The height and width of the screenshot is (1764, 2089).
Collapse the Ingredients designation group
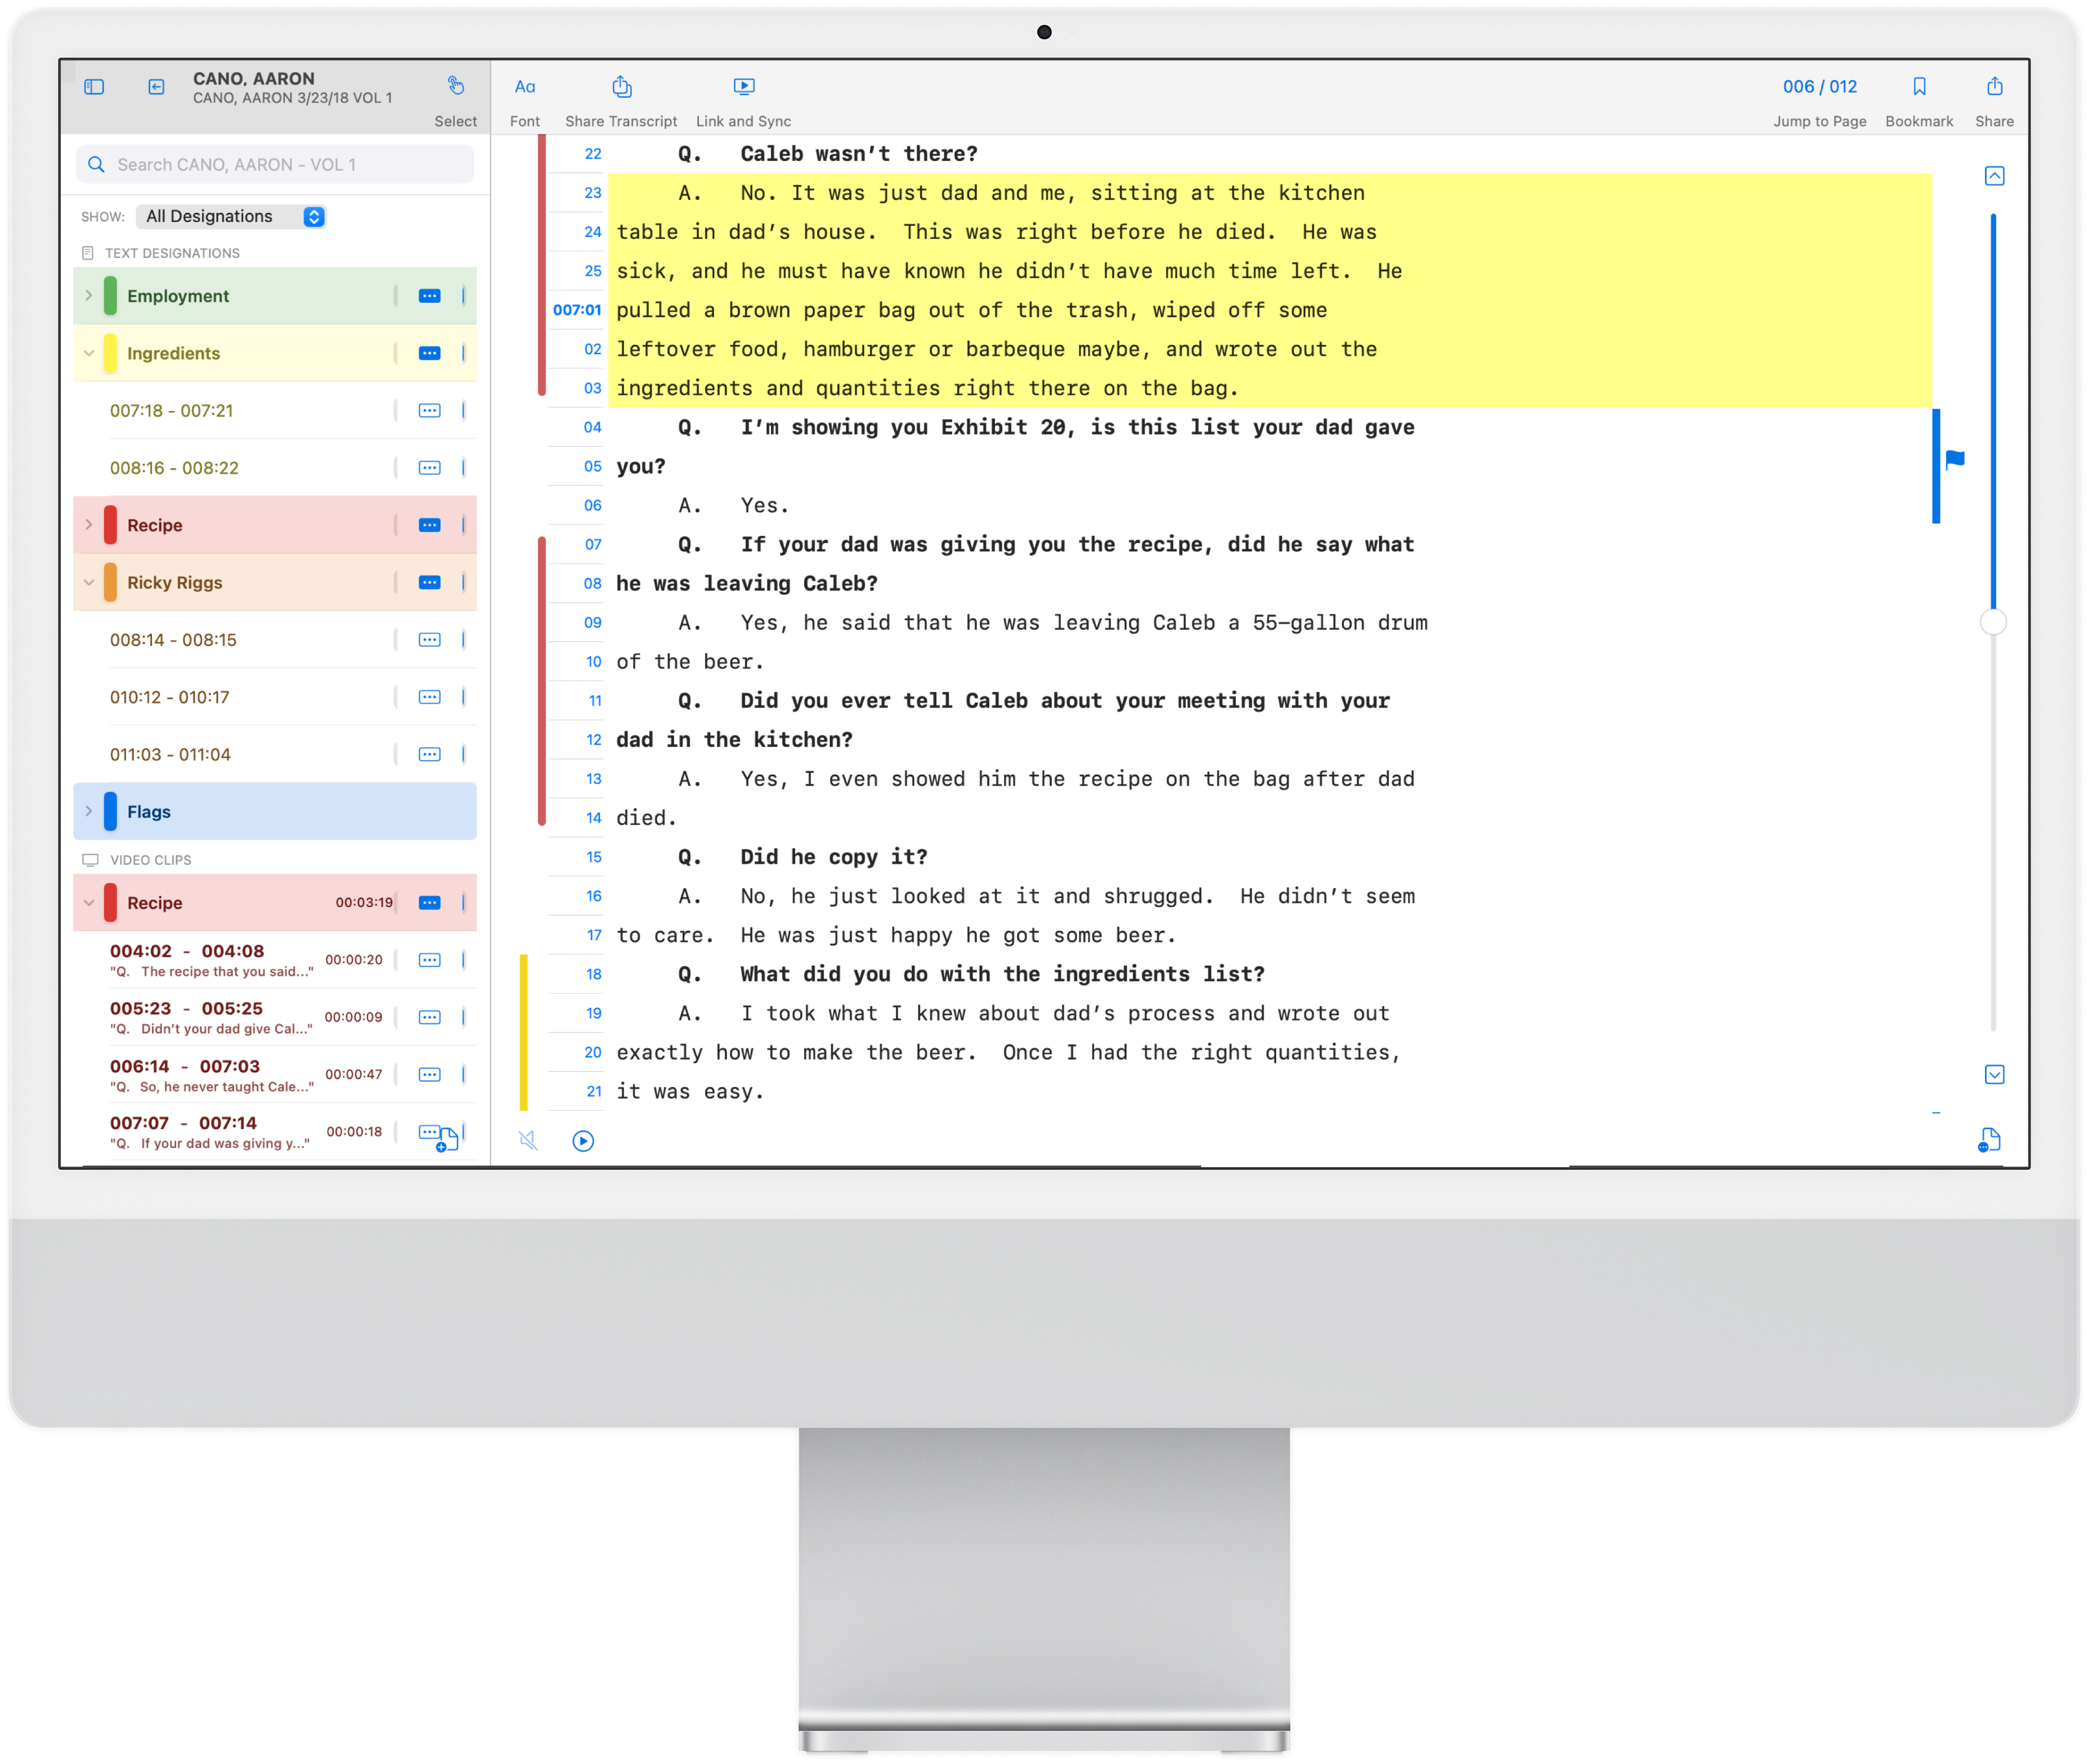pyautogui.click(x=89, y=353)
